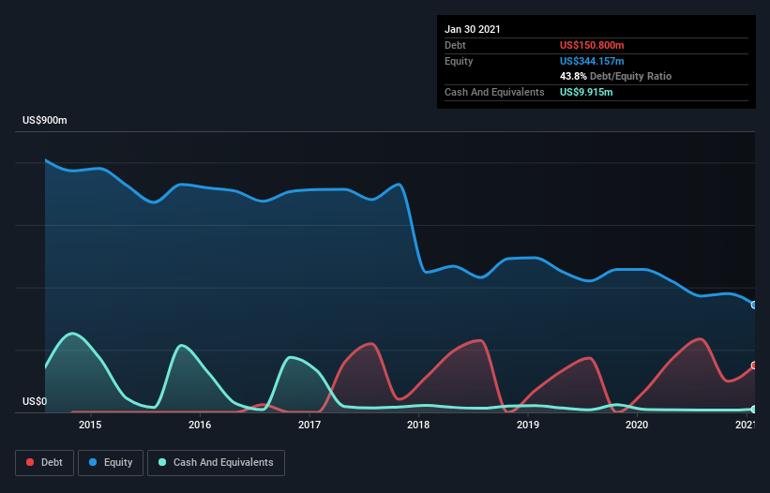Select the 2019 x-axis label
Viewport: 770px width, 493px height.
tap(528, 425)
